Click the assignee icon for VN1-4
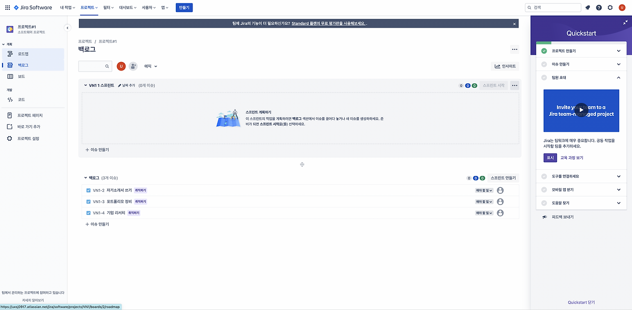Image resolution: width=632 pixels, height=310 pixels. [500, 213]
